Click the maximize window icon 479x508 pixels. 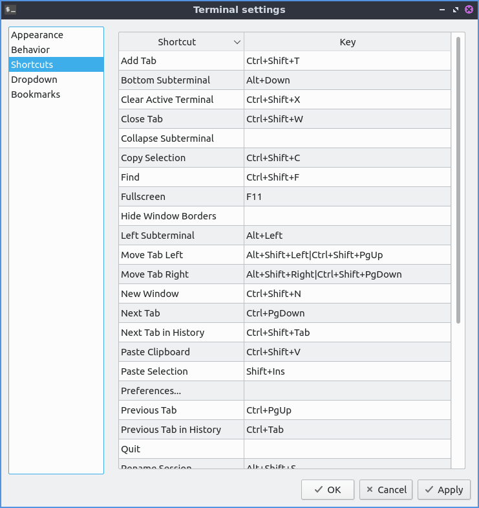456,10
